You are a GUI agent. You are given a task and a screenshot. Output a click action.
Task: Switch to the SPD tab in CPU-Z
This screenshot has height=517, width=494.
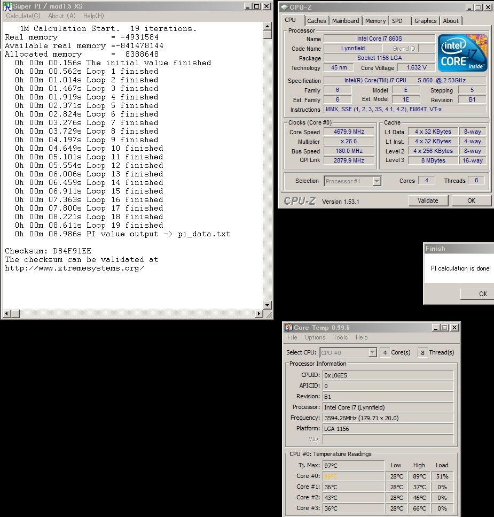point(397,21)
